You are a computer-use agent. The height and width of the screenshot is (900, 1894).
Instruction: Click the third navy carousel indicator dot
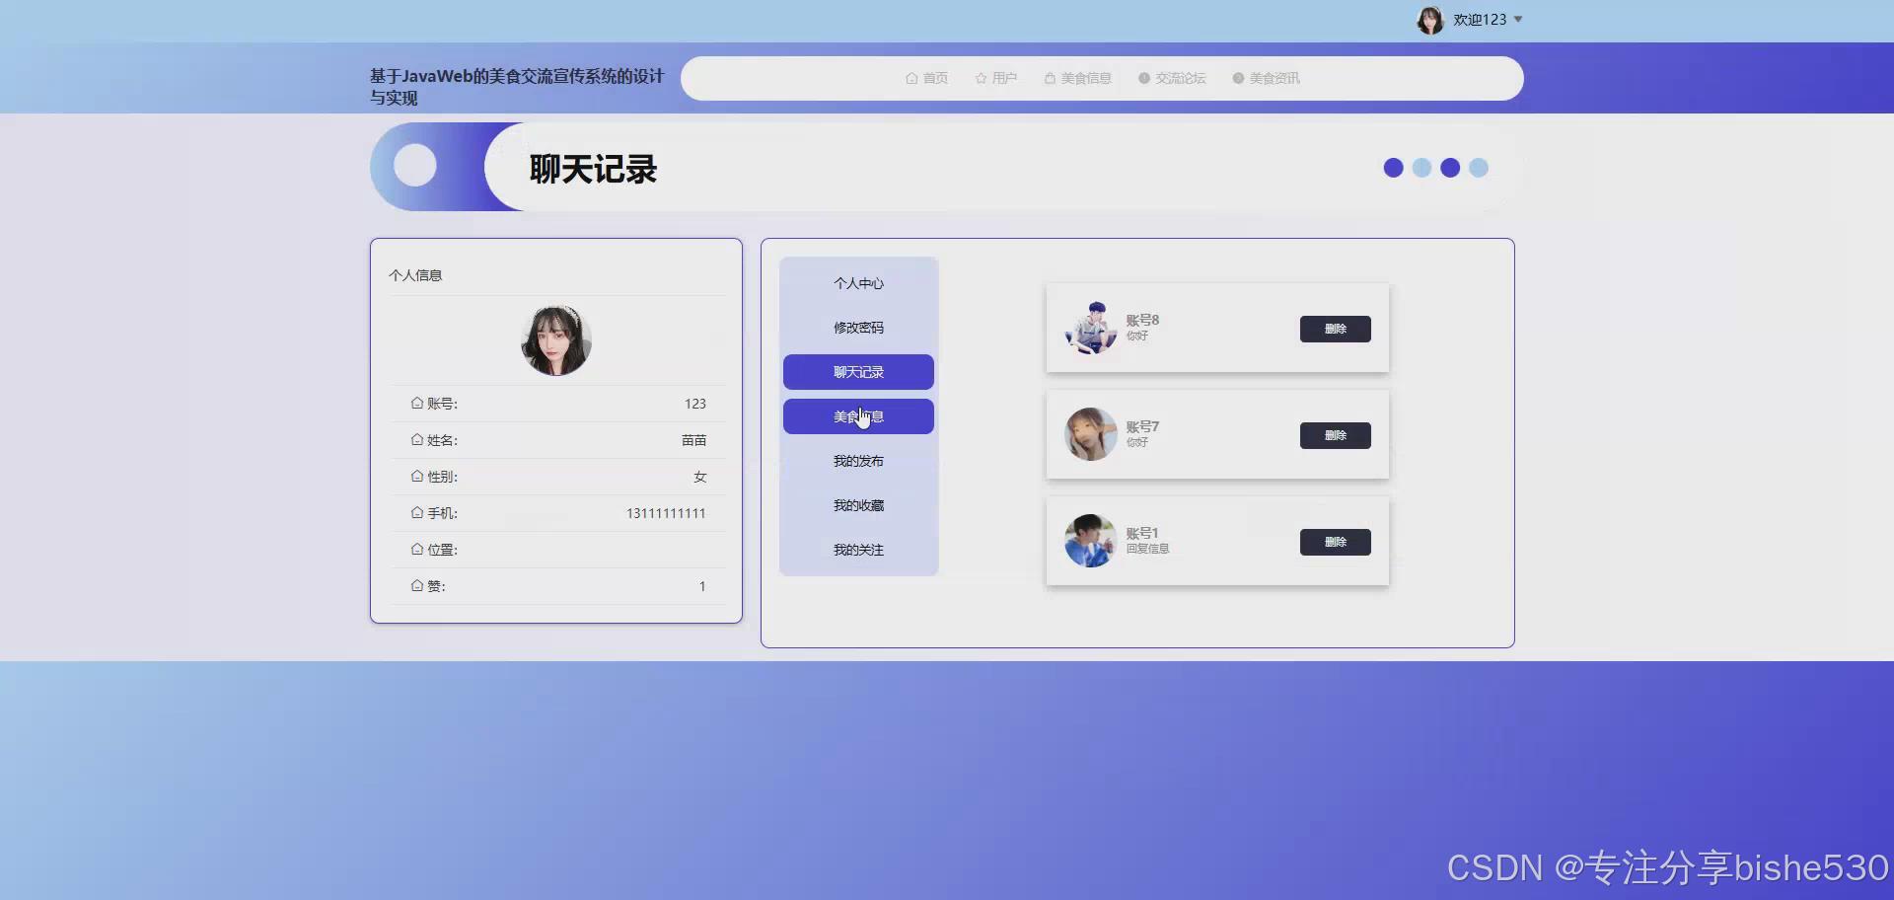coord(1450,168)
